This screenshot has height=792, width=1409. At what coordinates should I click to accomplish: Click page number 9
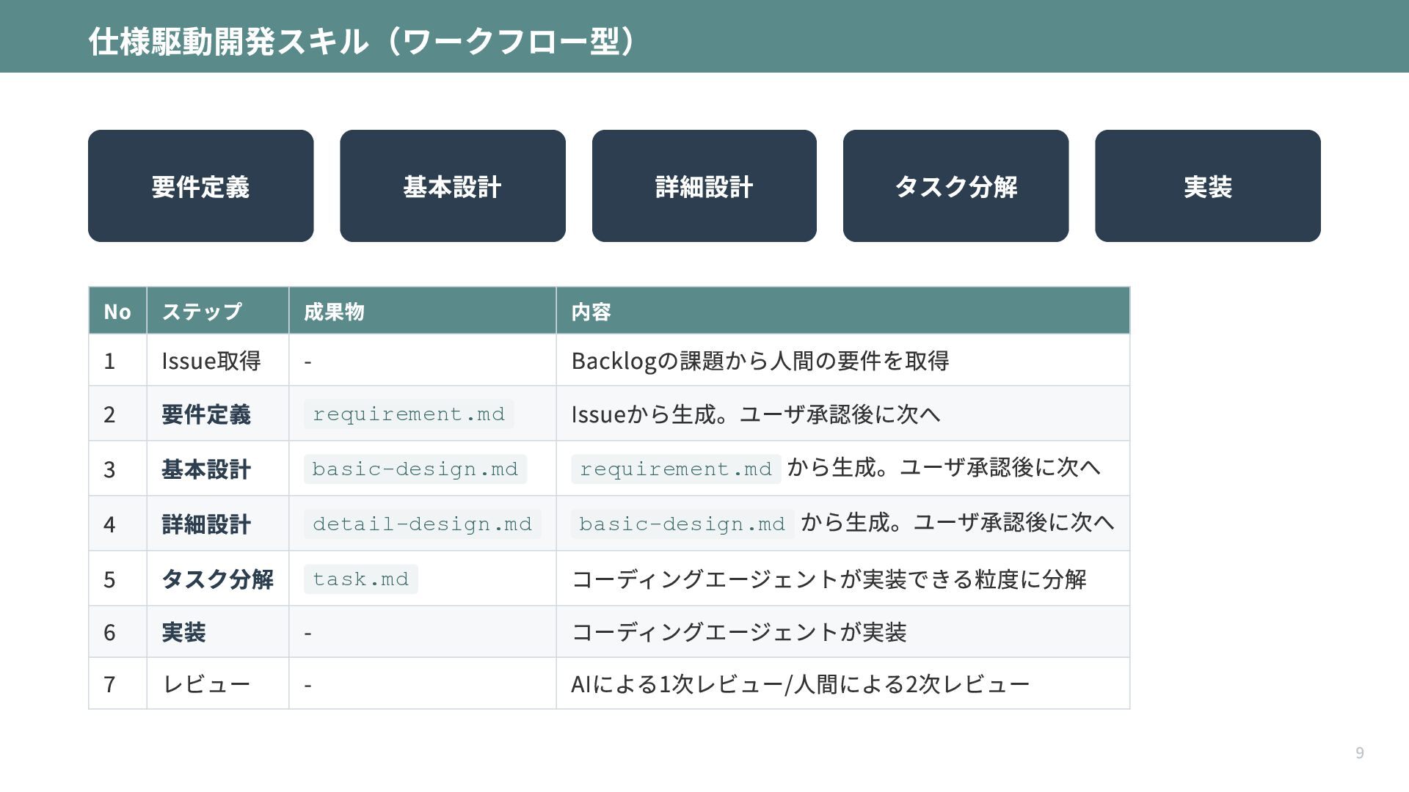[x=1359, y=753]
